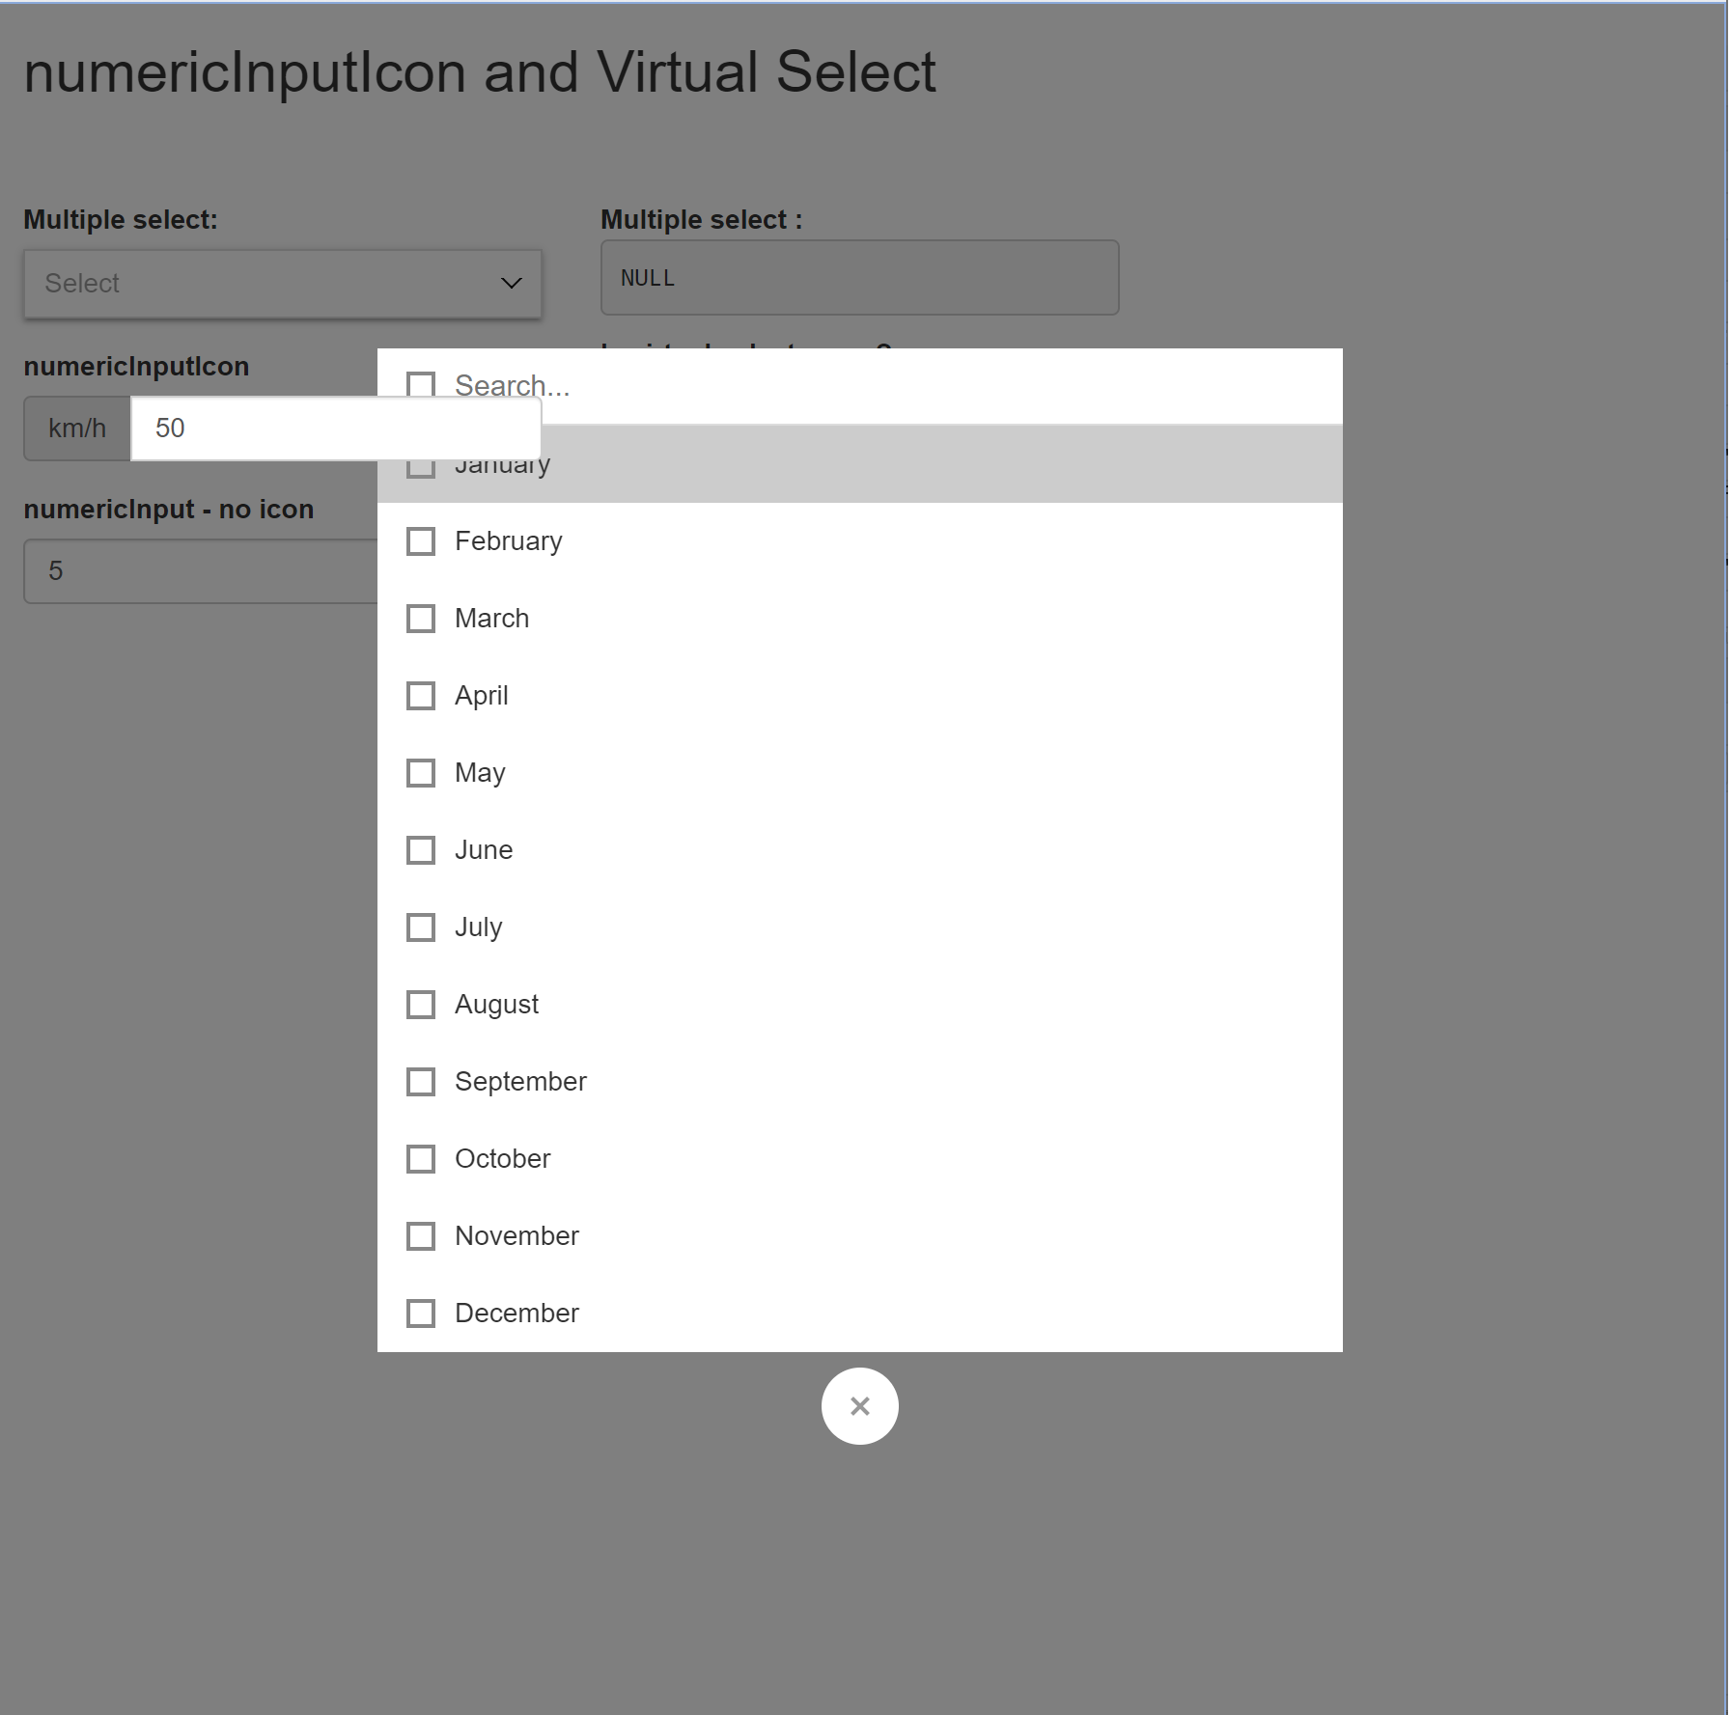This screenshot has height=1715, width=1730.
Task: Check the February checkbox
Action: coord(420,541)
